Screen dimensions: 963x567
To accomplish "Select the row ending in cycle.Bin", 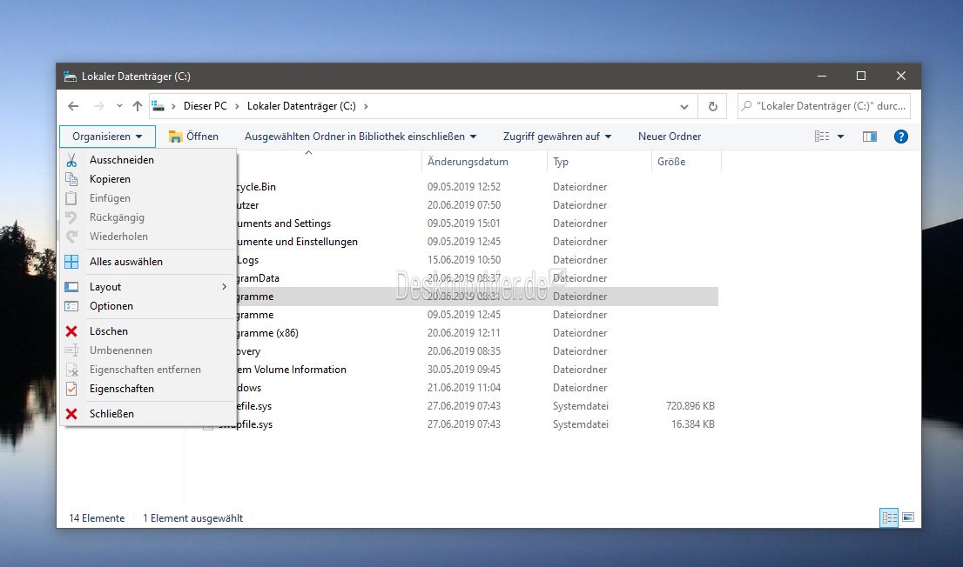I will pyautogui.click(x=477, y=187).
